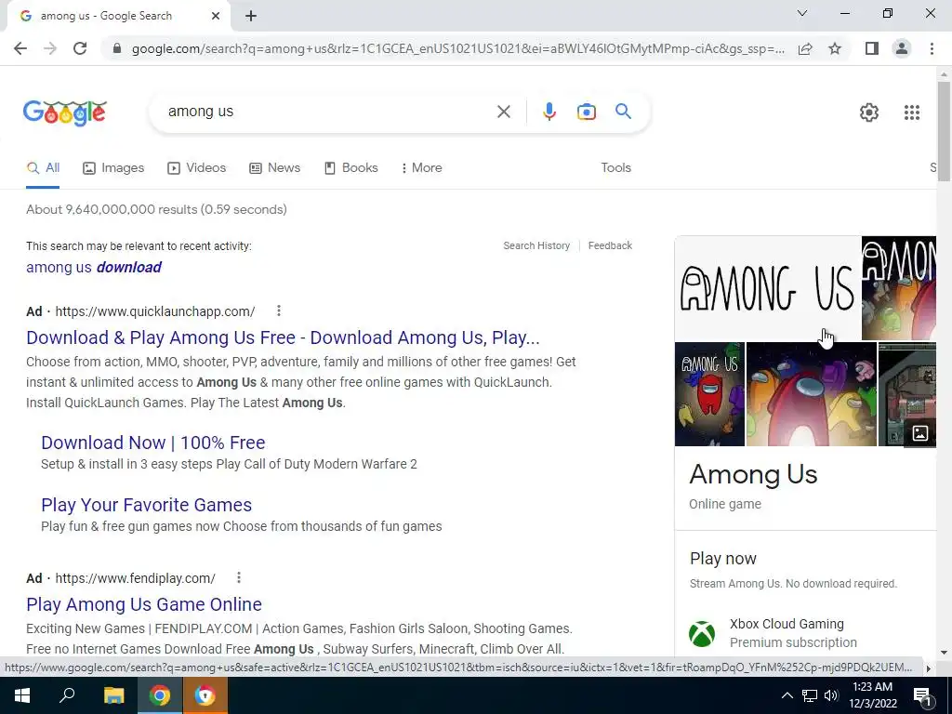
Task: Bookmark this page with the star icon
Action: pos(835,48)
